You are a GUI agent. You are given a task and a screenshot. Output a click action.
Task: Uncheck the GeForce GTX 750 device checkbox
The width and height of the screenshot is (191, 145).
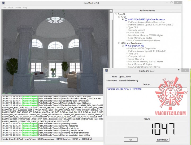pos(126,46)
